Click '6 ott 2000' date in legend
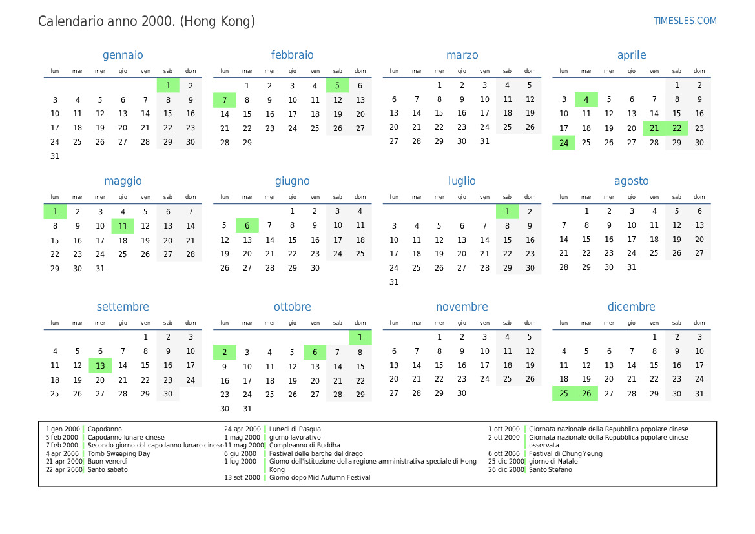This screenshot has width=755, height=534. [504, 453]
